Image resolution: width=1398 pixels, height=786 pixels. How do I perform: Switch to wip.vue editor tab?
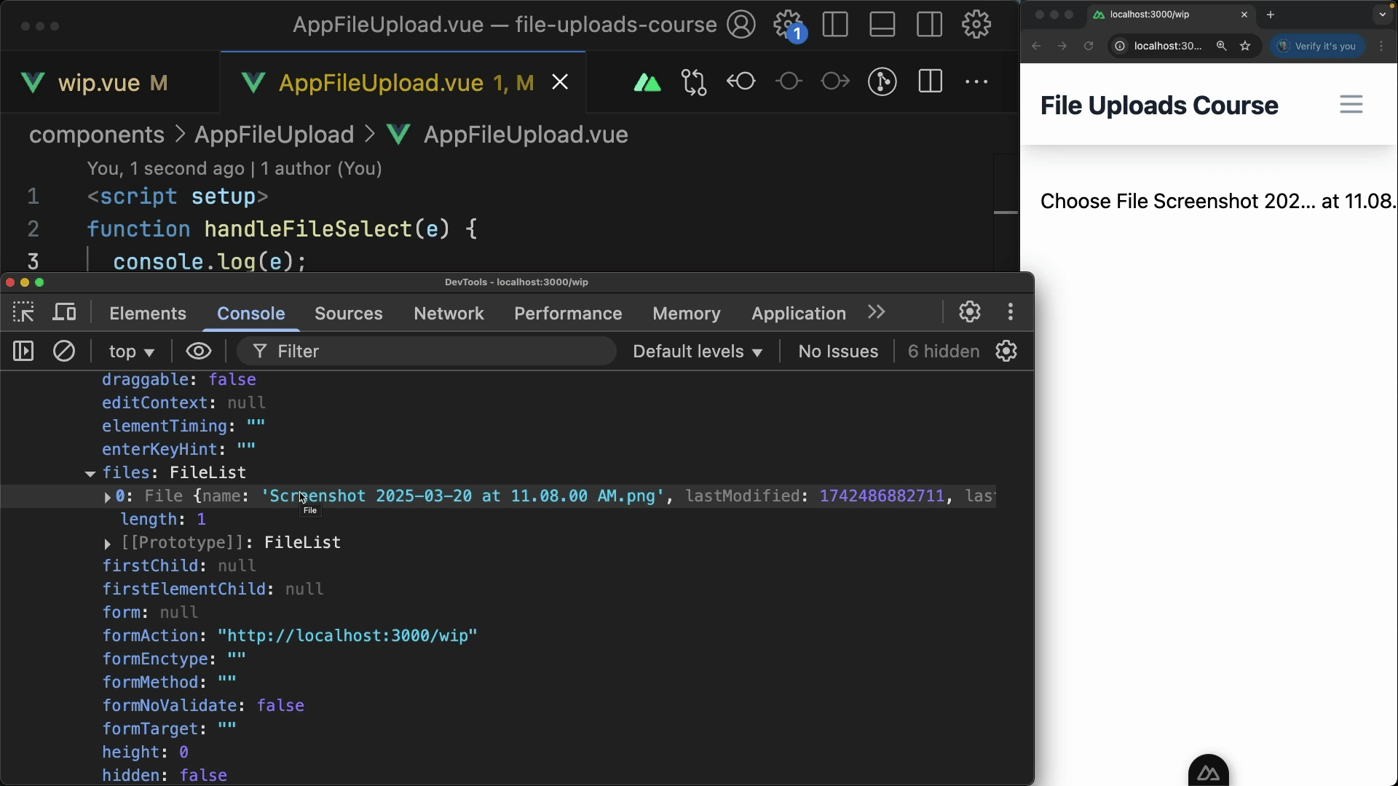[111, 82]
